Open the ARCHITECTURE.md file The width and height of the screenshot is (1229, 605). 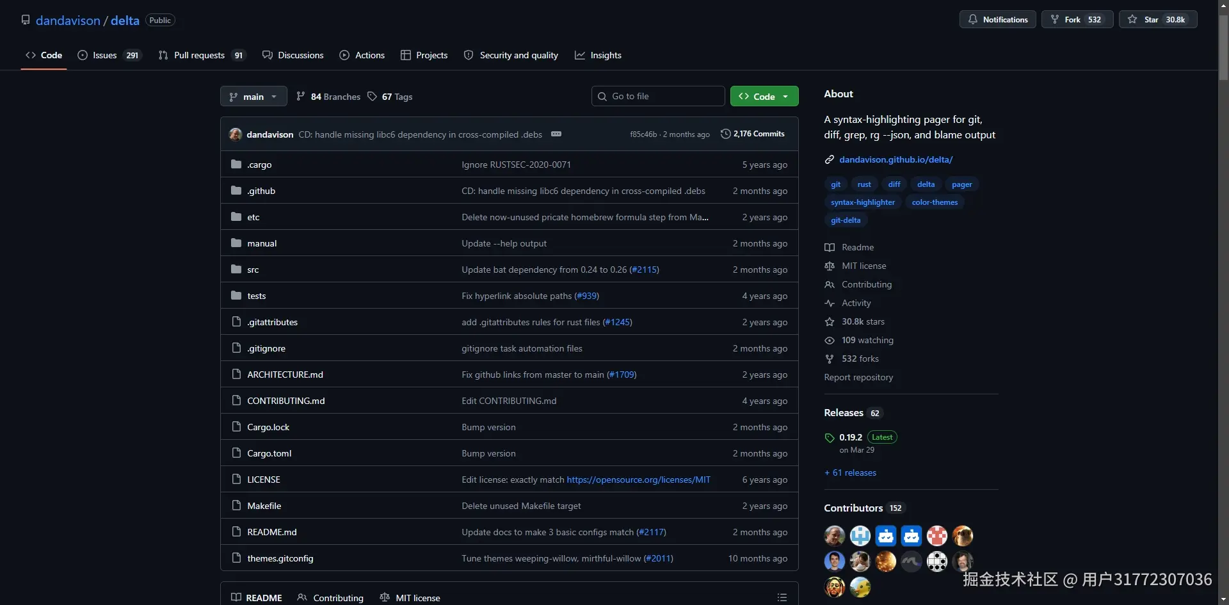click(x=285, y=375)
